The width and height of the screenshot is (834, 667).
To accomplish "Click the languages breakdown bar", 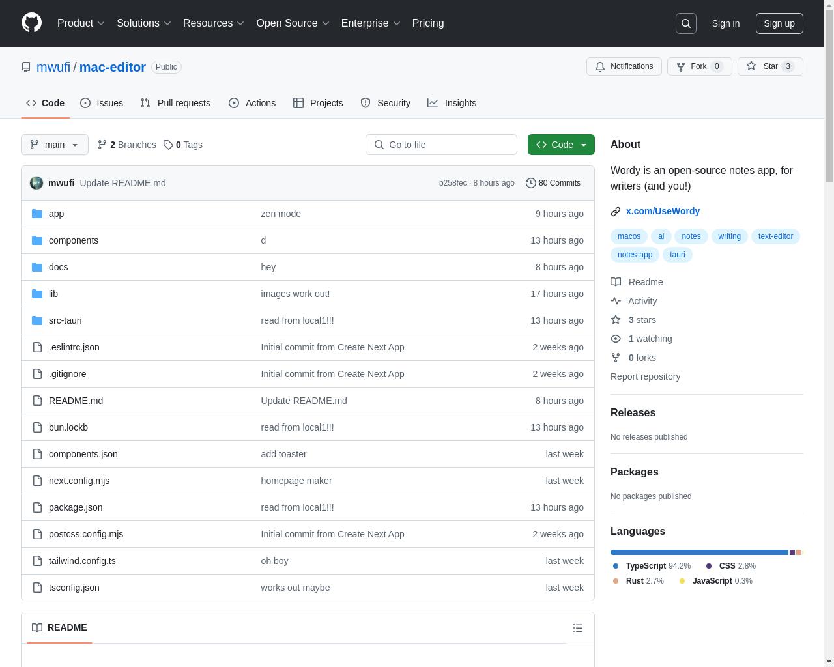I will point(707,552).
